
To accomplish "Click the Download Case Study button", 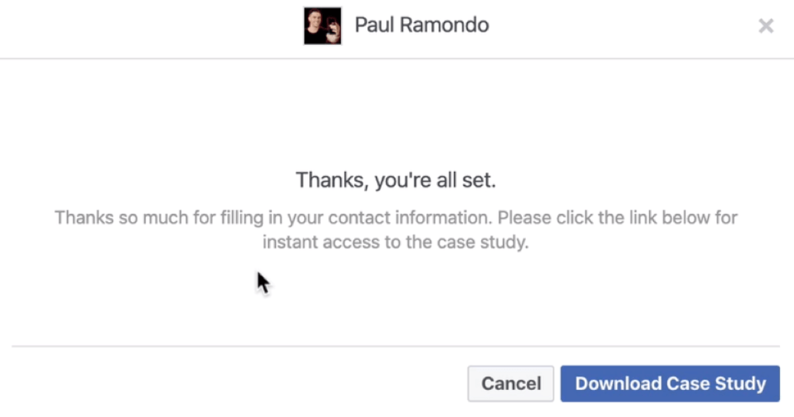I will tap(670, 384).
